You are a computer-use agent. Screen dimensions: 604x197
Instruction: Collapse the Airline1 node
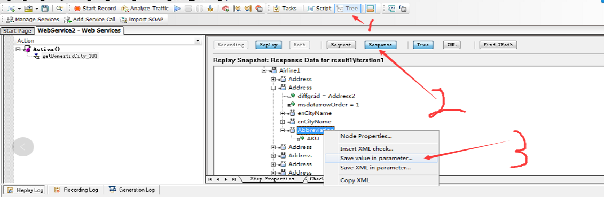[264, 70]
